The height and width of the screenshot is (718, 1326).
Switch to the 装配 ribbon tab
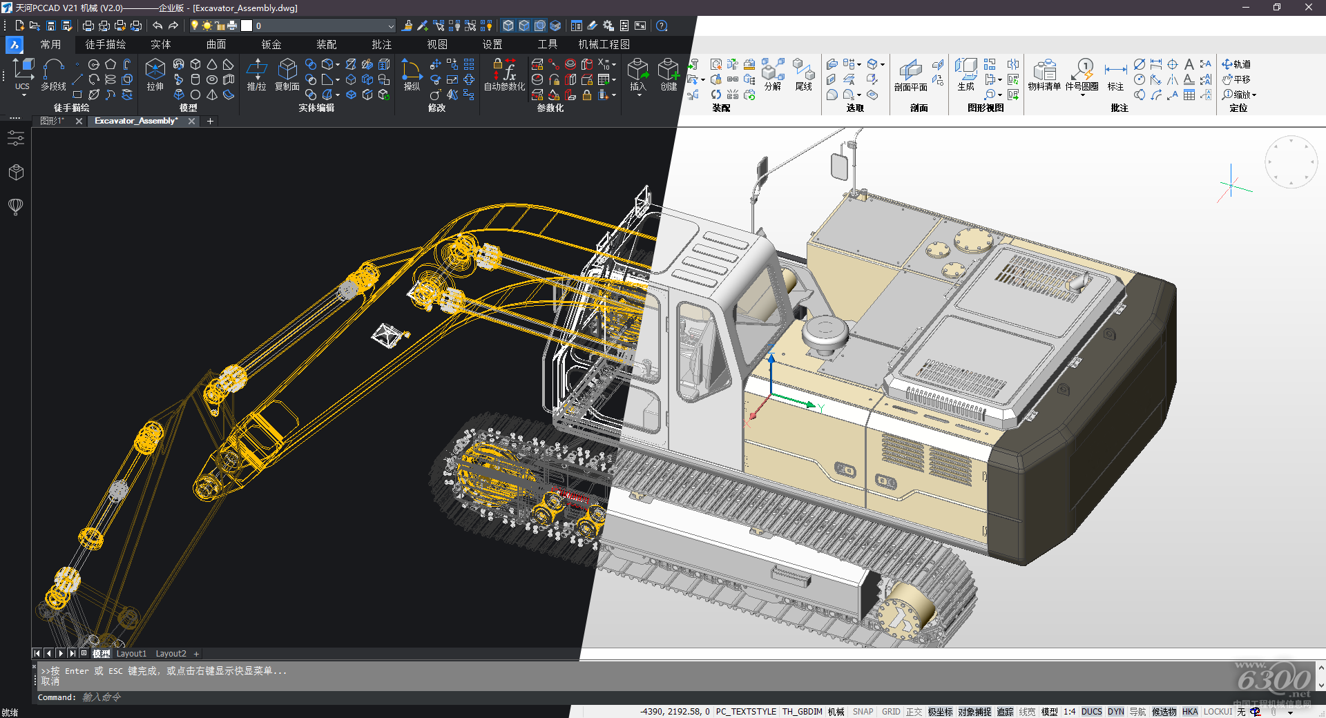pos(326,44)
